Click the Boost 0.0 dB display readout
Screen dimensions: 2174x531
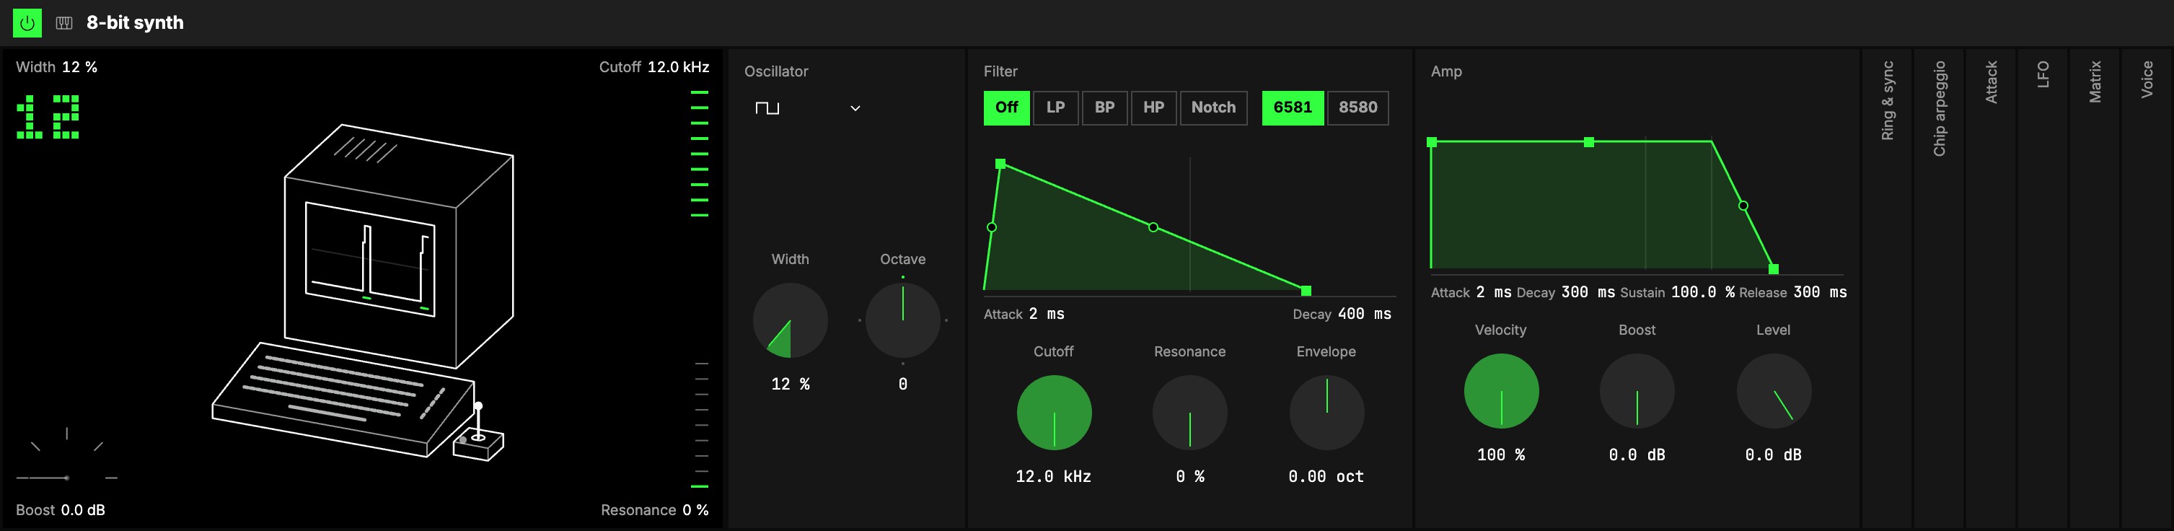tap(61, 510)
